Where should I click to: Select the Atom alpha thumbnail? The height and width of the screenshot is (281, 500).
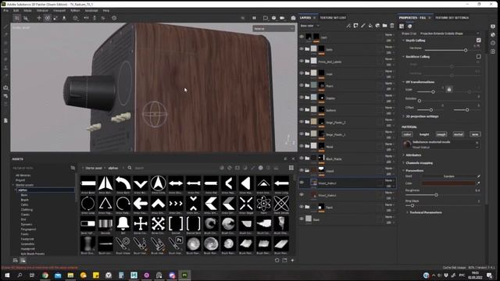pyautogui.click(x=263, y=203)
